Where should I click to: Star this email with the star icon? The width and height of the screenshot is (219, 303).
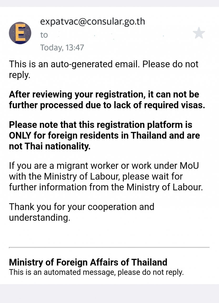[x=199, y=33]
